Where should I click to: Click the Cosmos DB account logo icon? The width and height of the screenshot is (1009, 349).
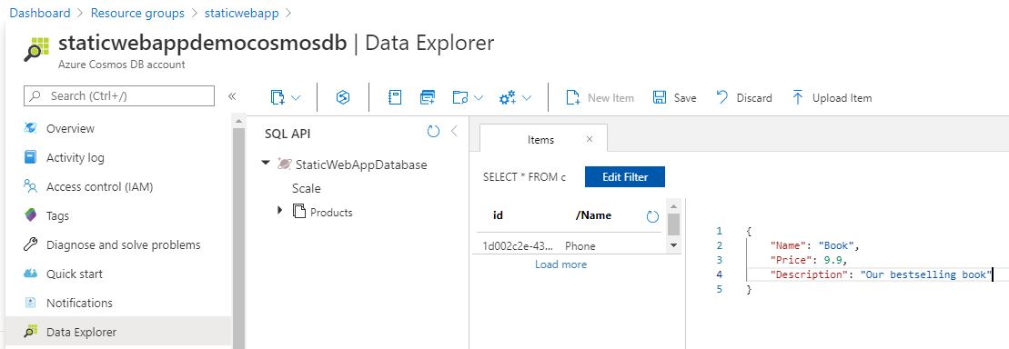point(36,49)
